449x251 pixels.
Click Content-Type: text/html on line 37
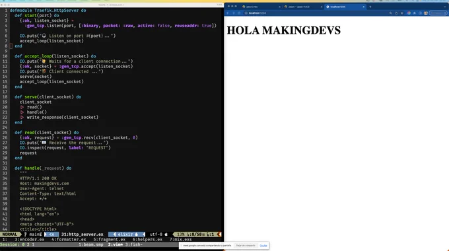point(48,194)
